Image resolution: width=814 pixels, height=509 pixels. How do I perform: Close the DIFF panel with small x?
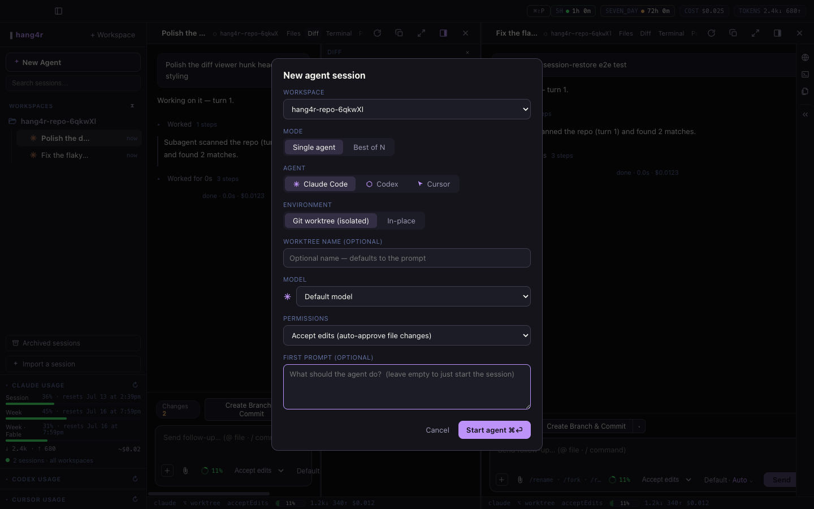[467, 53]
